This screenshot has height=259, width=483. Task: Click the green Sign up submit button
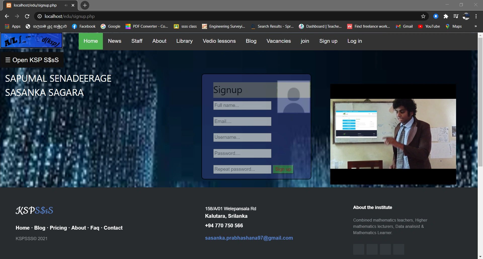pyautogui.click(x=283, y=169)
